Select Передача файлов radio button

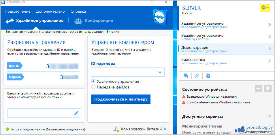(x=93, y=87)
